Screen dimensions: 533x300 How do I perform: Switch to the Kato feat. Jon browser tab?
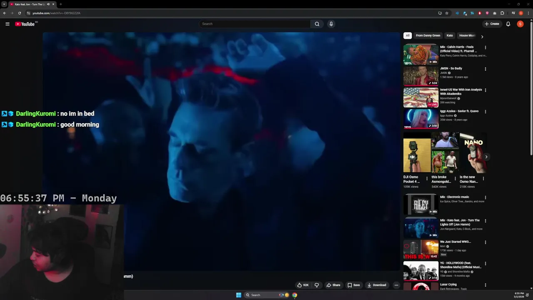[x=32, y=4]
